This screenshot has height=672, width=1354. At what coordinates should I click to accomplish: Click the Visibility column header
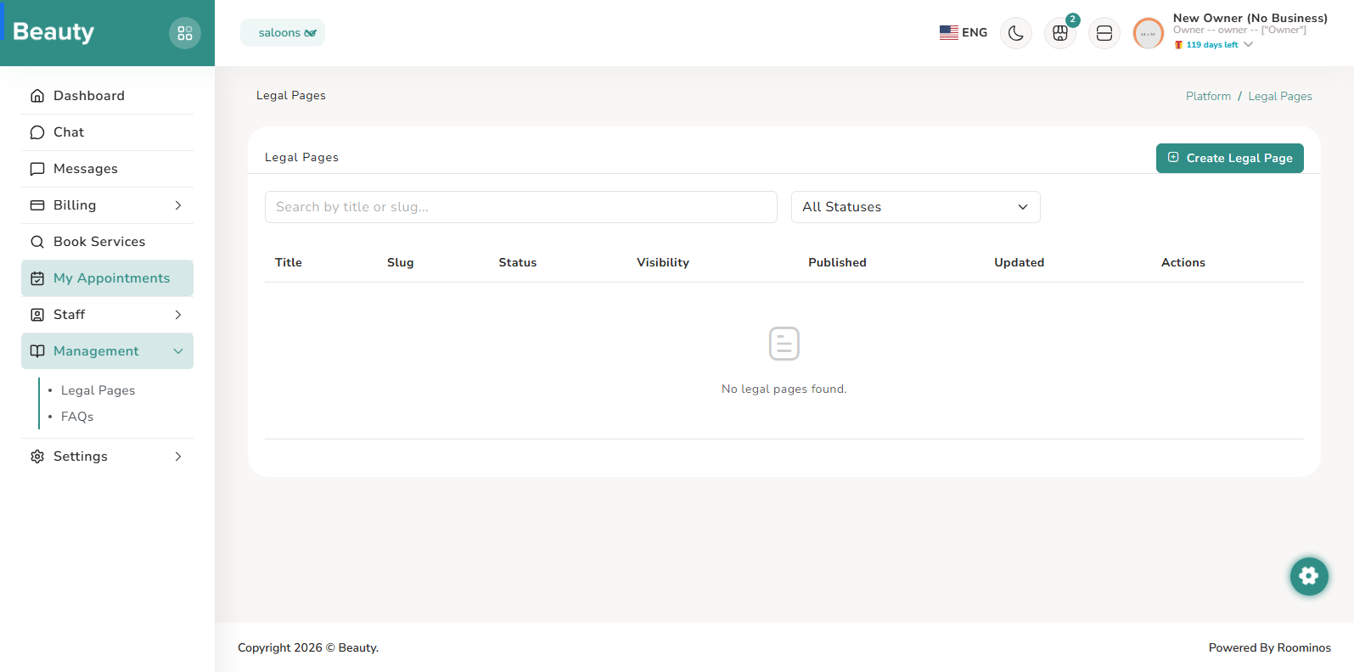tap(663, 262)
